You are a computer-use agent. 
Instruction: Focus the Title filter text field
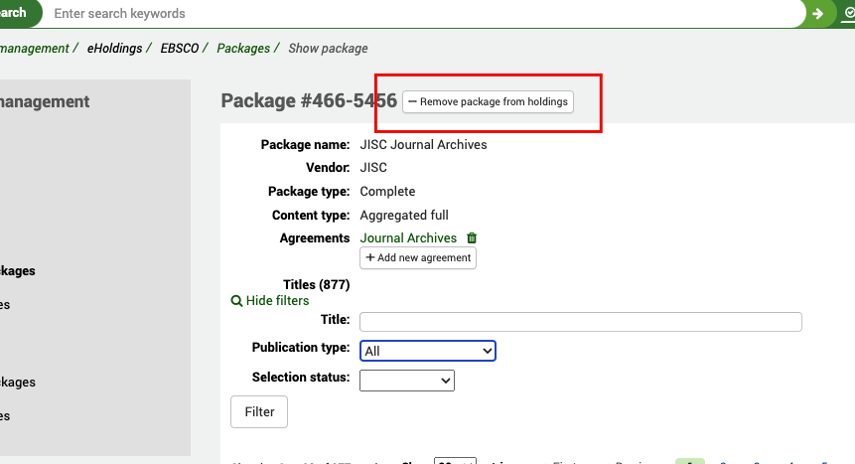[x=580, y=322]
